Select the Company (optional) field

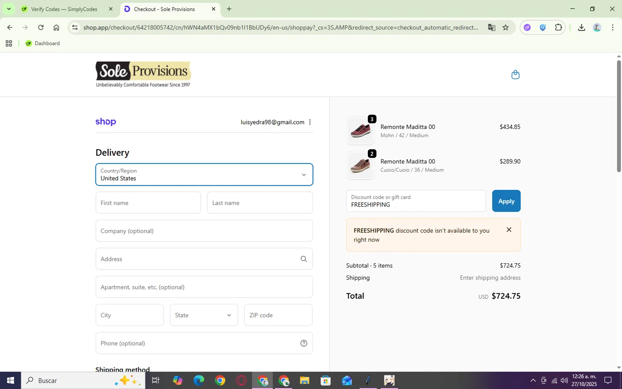[x=204, y=231]
